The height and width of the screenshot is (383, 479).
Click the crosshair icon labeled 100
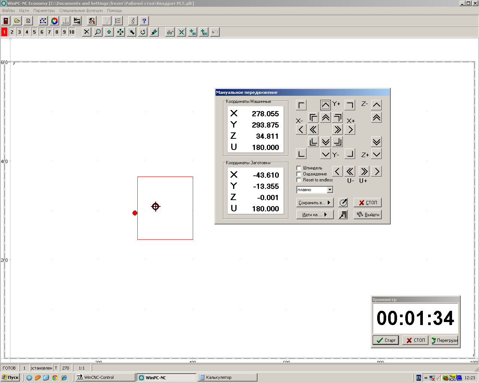204,32
